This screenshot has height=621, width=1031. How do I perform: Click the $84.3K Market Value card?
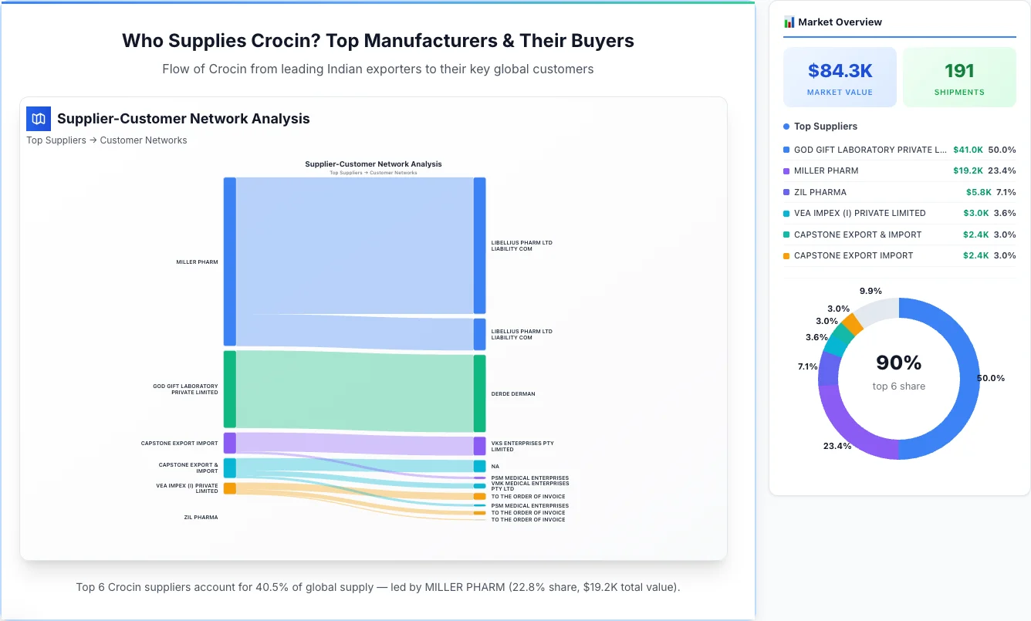pyautogui.click(x=840, y=76)
